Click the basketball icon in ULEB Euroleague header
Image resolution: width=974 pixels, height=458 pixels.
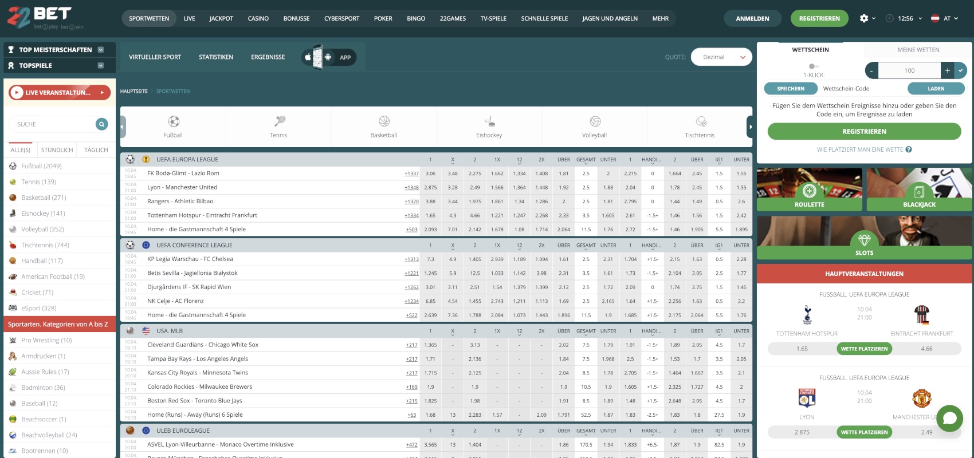pyautogui.click(x=130, y=431)
